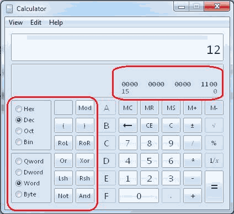Click the backspace arrow button
The width and height of the screenshot is (234, 214).
(x=128, y=125)
